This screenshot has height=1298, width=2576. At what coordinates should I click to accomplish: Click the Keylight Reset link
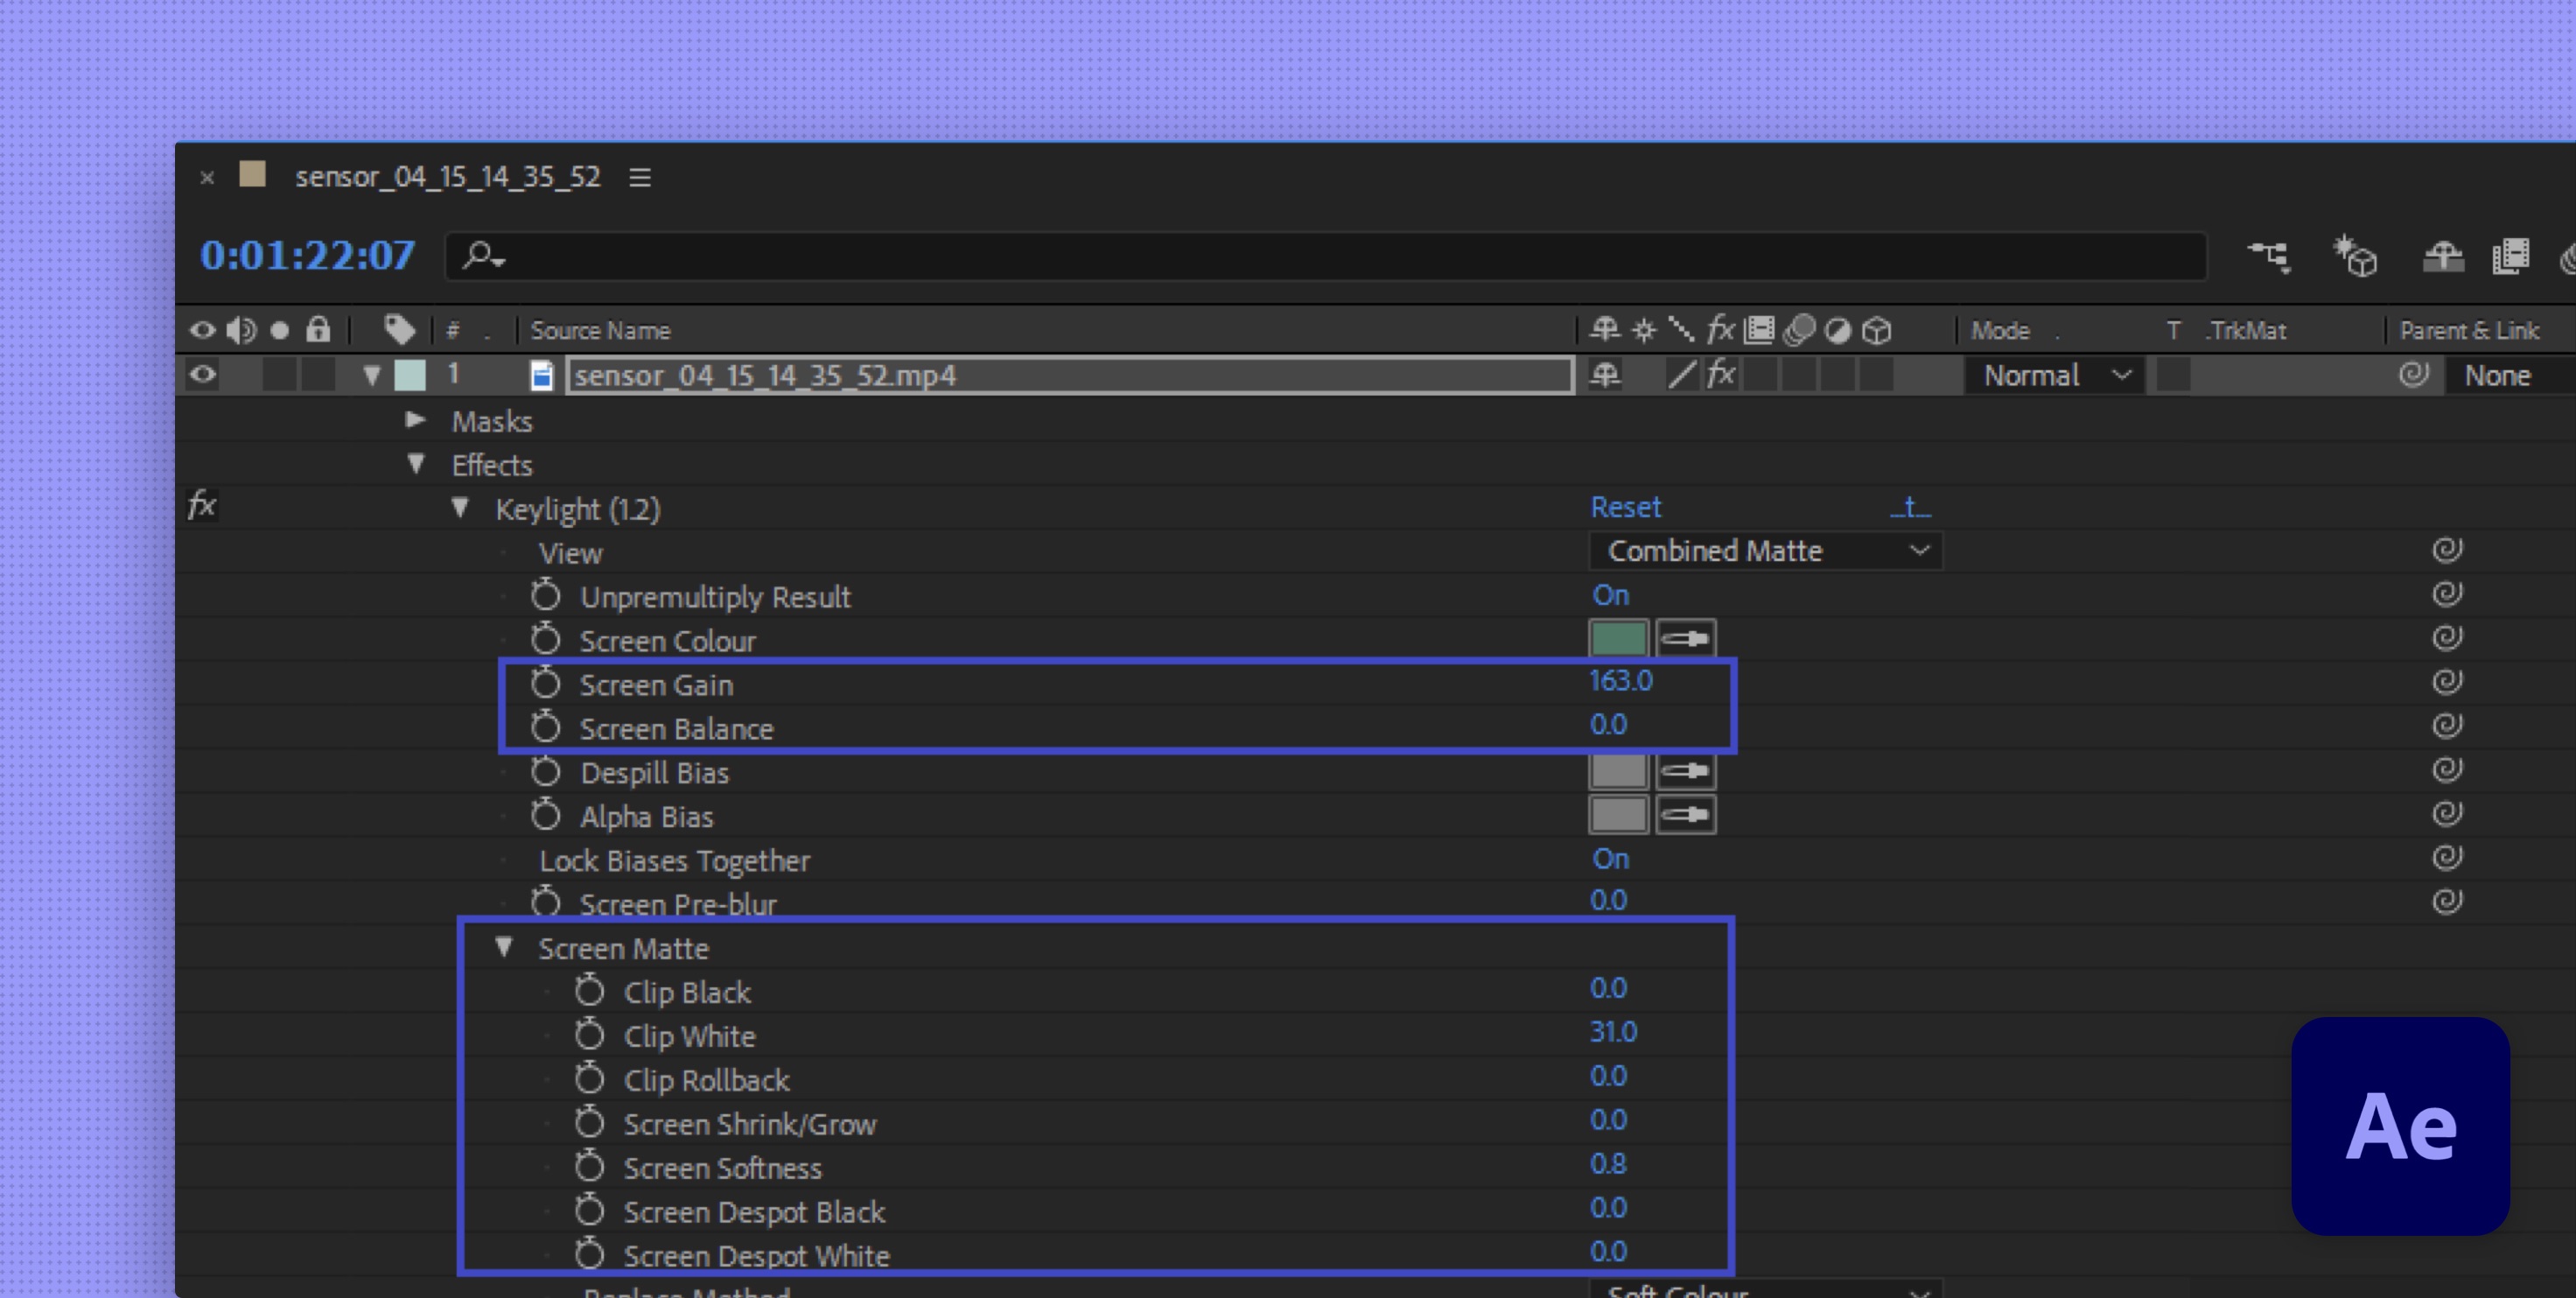click(1625, 507)
